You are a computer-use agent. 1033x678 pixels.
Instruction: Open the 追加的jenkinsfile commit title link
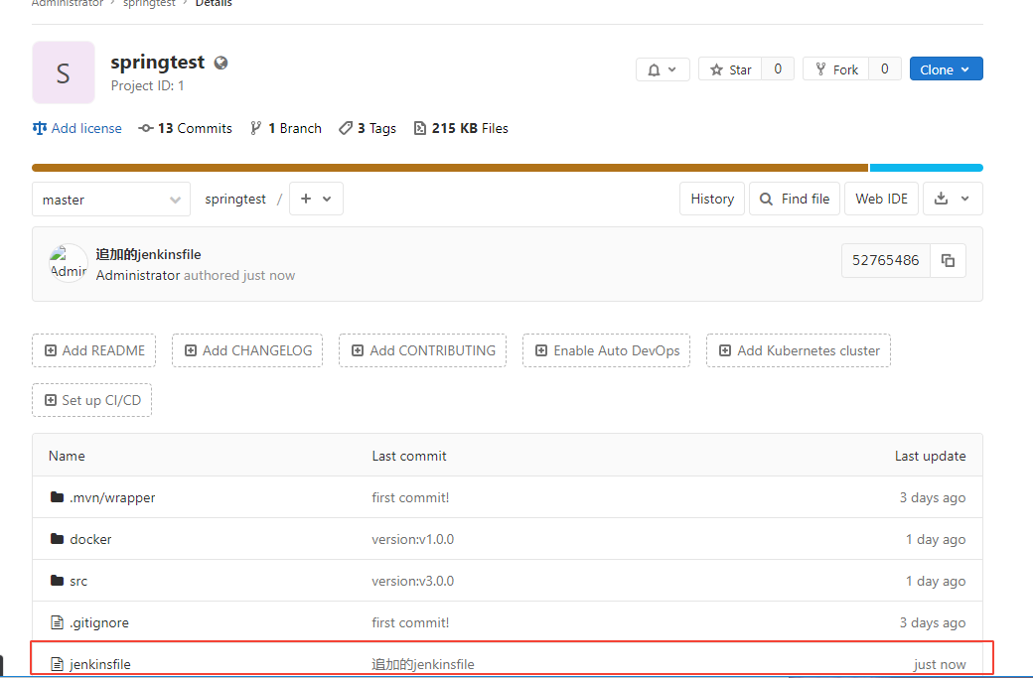click(148, 255)
